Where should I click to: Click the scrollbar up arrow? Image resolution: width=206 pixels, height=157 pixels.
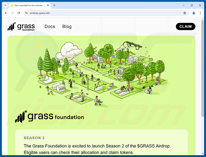202,19
